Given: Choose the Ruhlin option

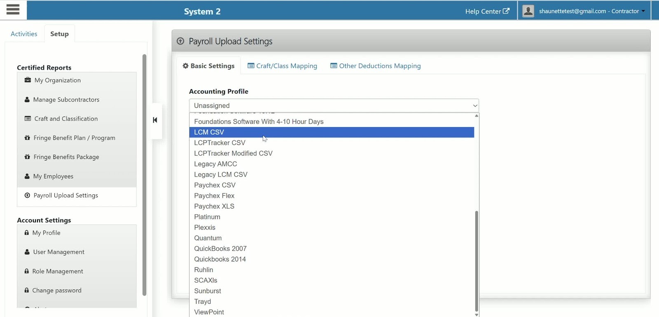Looking at the screenshot, I should pos(332,270).
